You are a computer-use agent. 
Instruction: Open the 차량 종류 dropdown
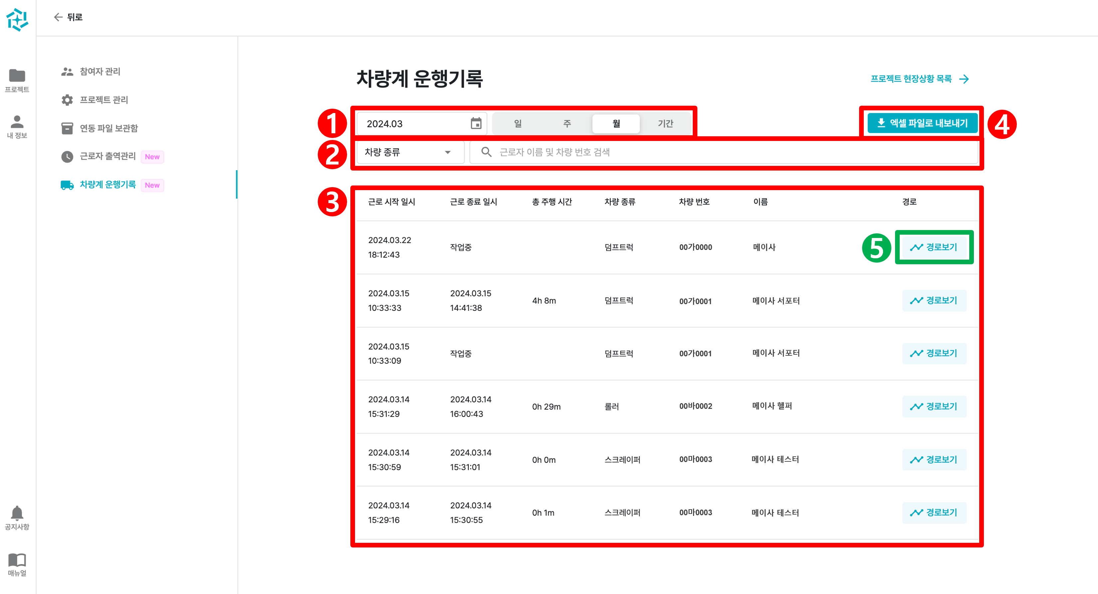(409, 152)
